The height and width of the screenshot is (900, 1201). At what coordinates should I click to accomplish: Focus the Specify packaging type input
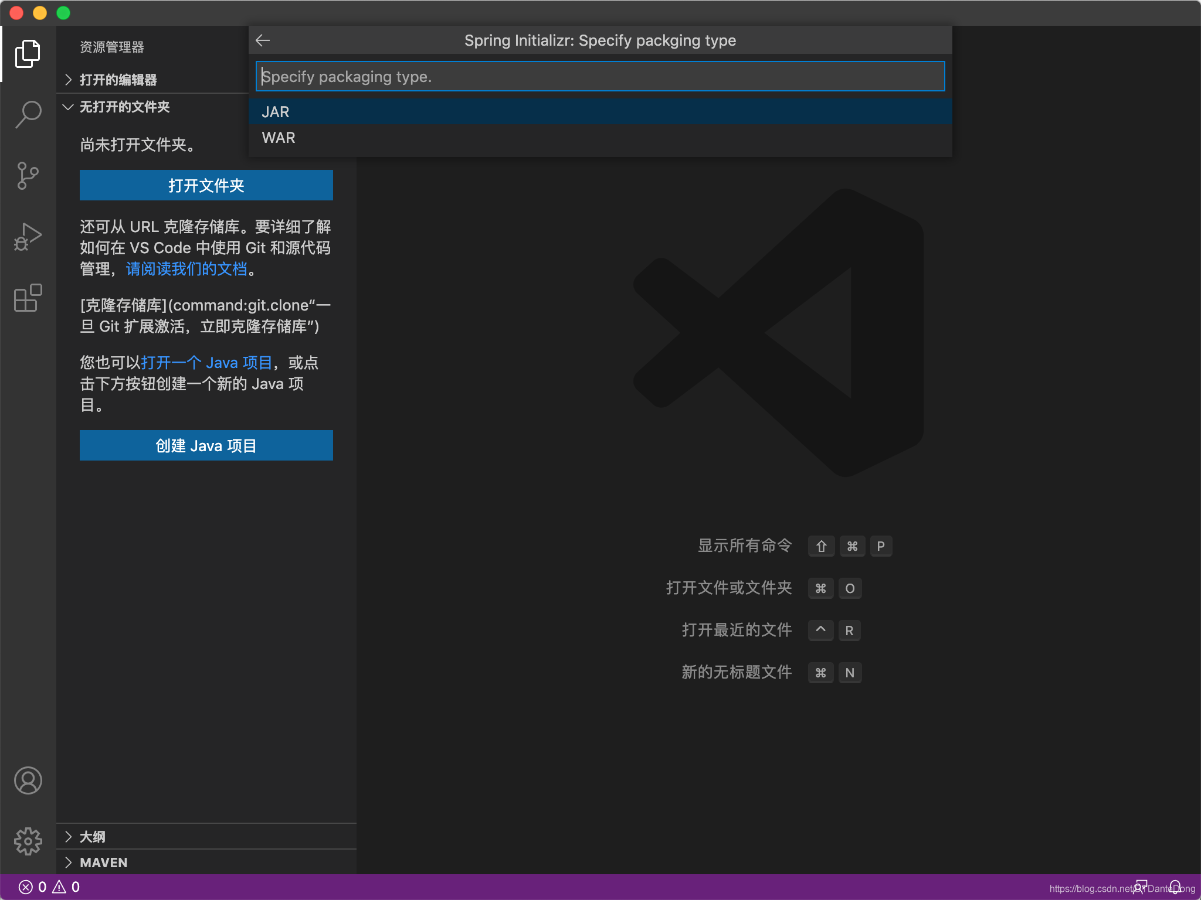pyautogui.click(x=600, y=76)
